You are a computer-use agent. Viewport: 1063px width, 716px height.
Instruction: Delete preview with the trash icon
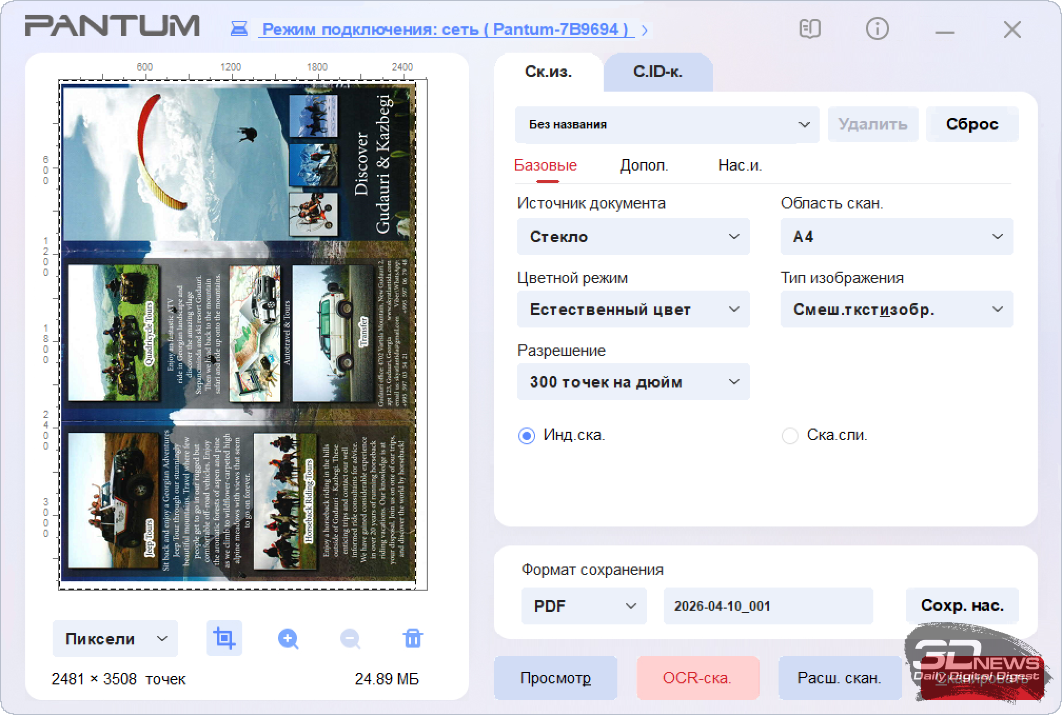click(412, 639)
